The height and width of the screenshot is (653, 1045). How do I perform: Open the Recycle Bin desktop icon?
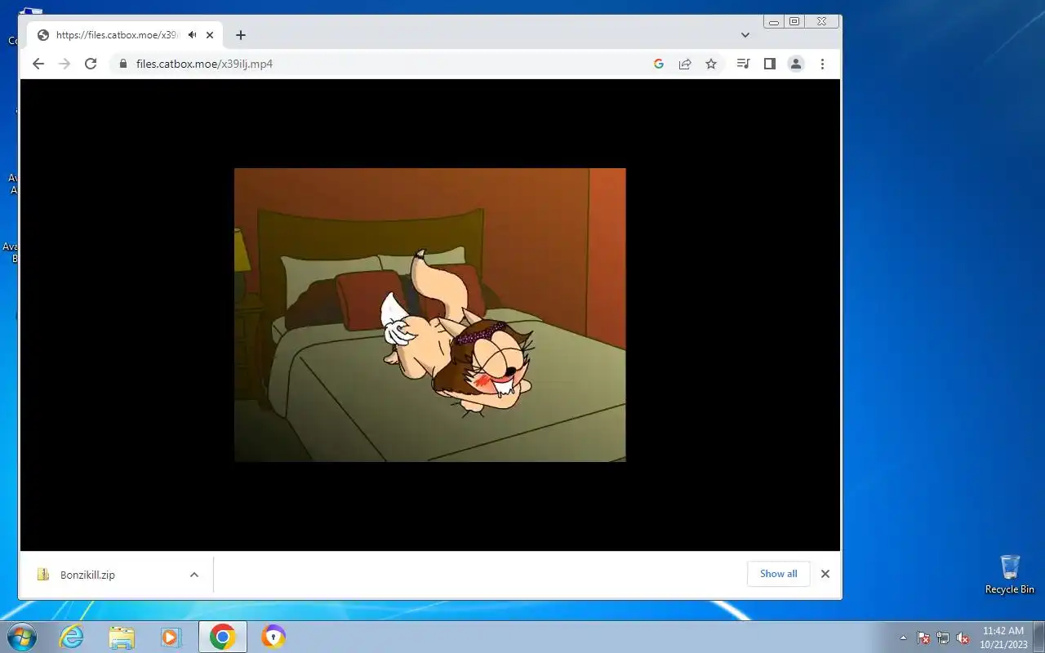click(x=1010, y=575)
